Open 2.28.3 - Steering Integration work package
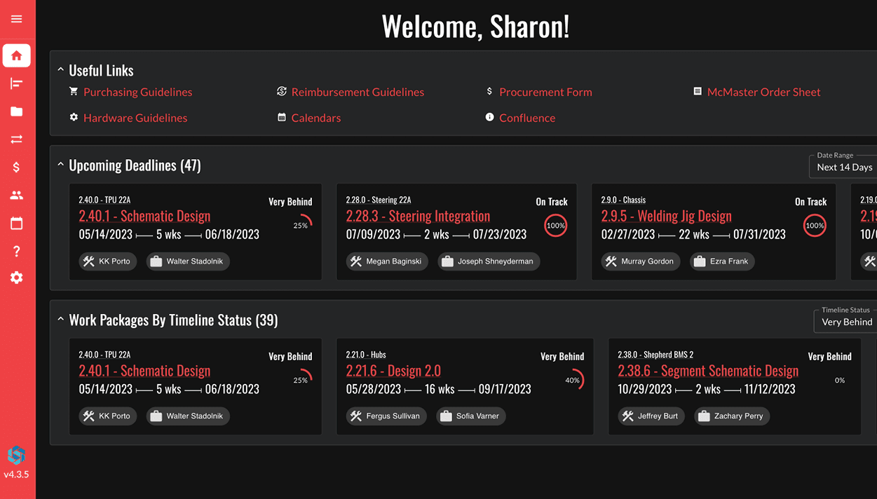The height and width of the screenshot is (499, 877). [x=418, y=217]
